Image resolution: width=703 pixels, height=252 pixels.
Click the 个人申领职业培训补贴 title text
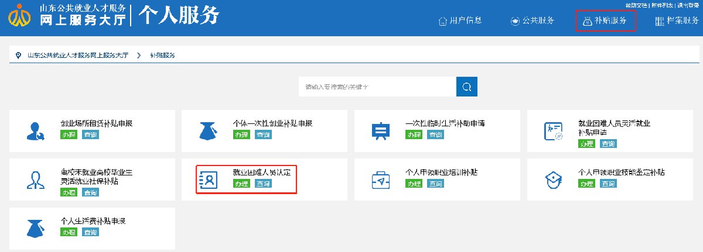(x=442, y=172)
